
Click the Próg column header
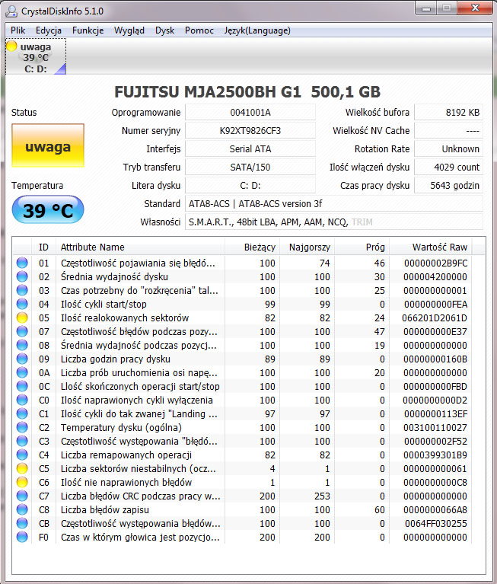(362, 247)
